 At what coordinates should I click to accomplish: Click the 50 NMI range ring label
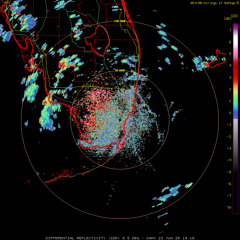120,70
